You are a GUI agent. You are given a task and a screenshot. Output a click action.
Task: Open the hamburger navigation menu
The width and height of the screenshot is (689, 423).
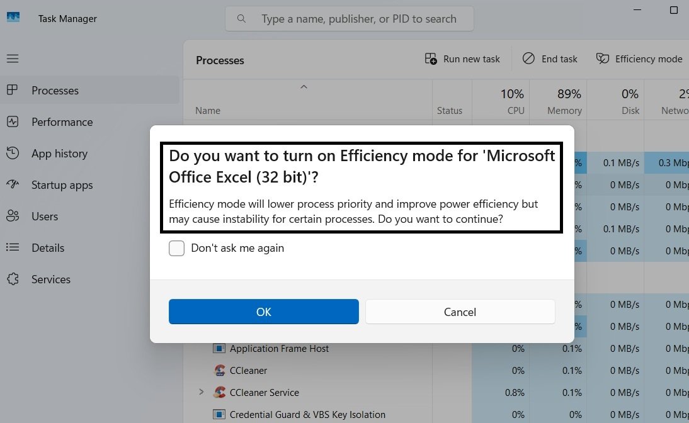point(13,59)
